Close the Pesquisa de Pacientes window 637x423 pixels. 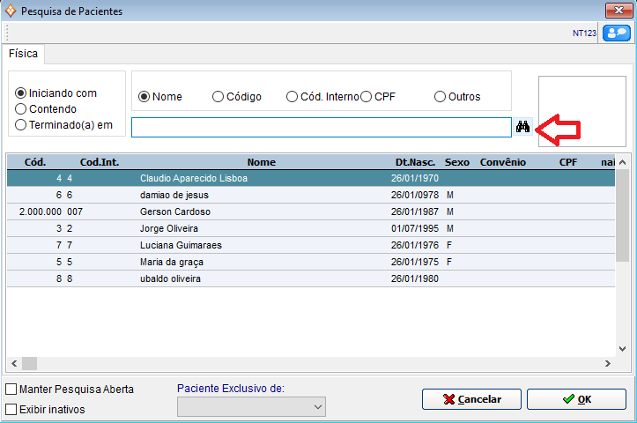(616, 11)
